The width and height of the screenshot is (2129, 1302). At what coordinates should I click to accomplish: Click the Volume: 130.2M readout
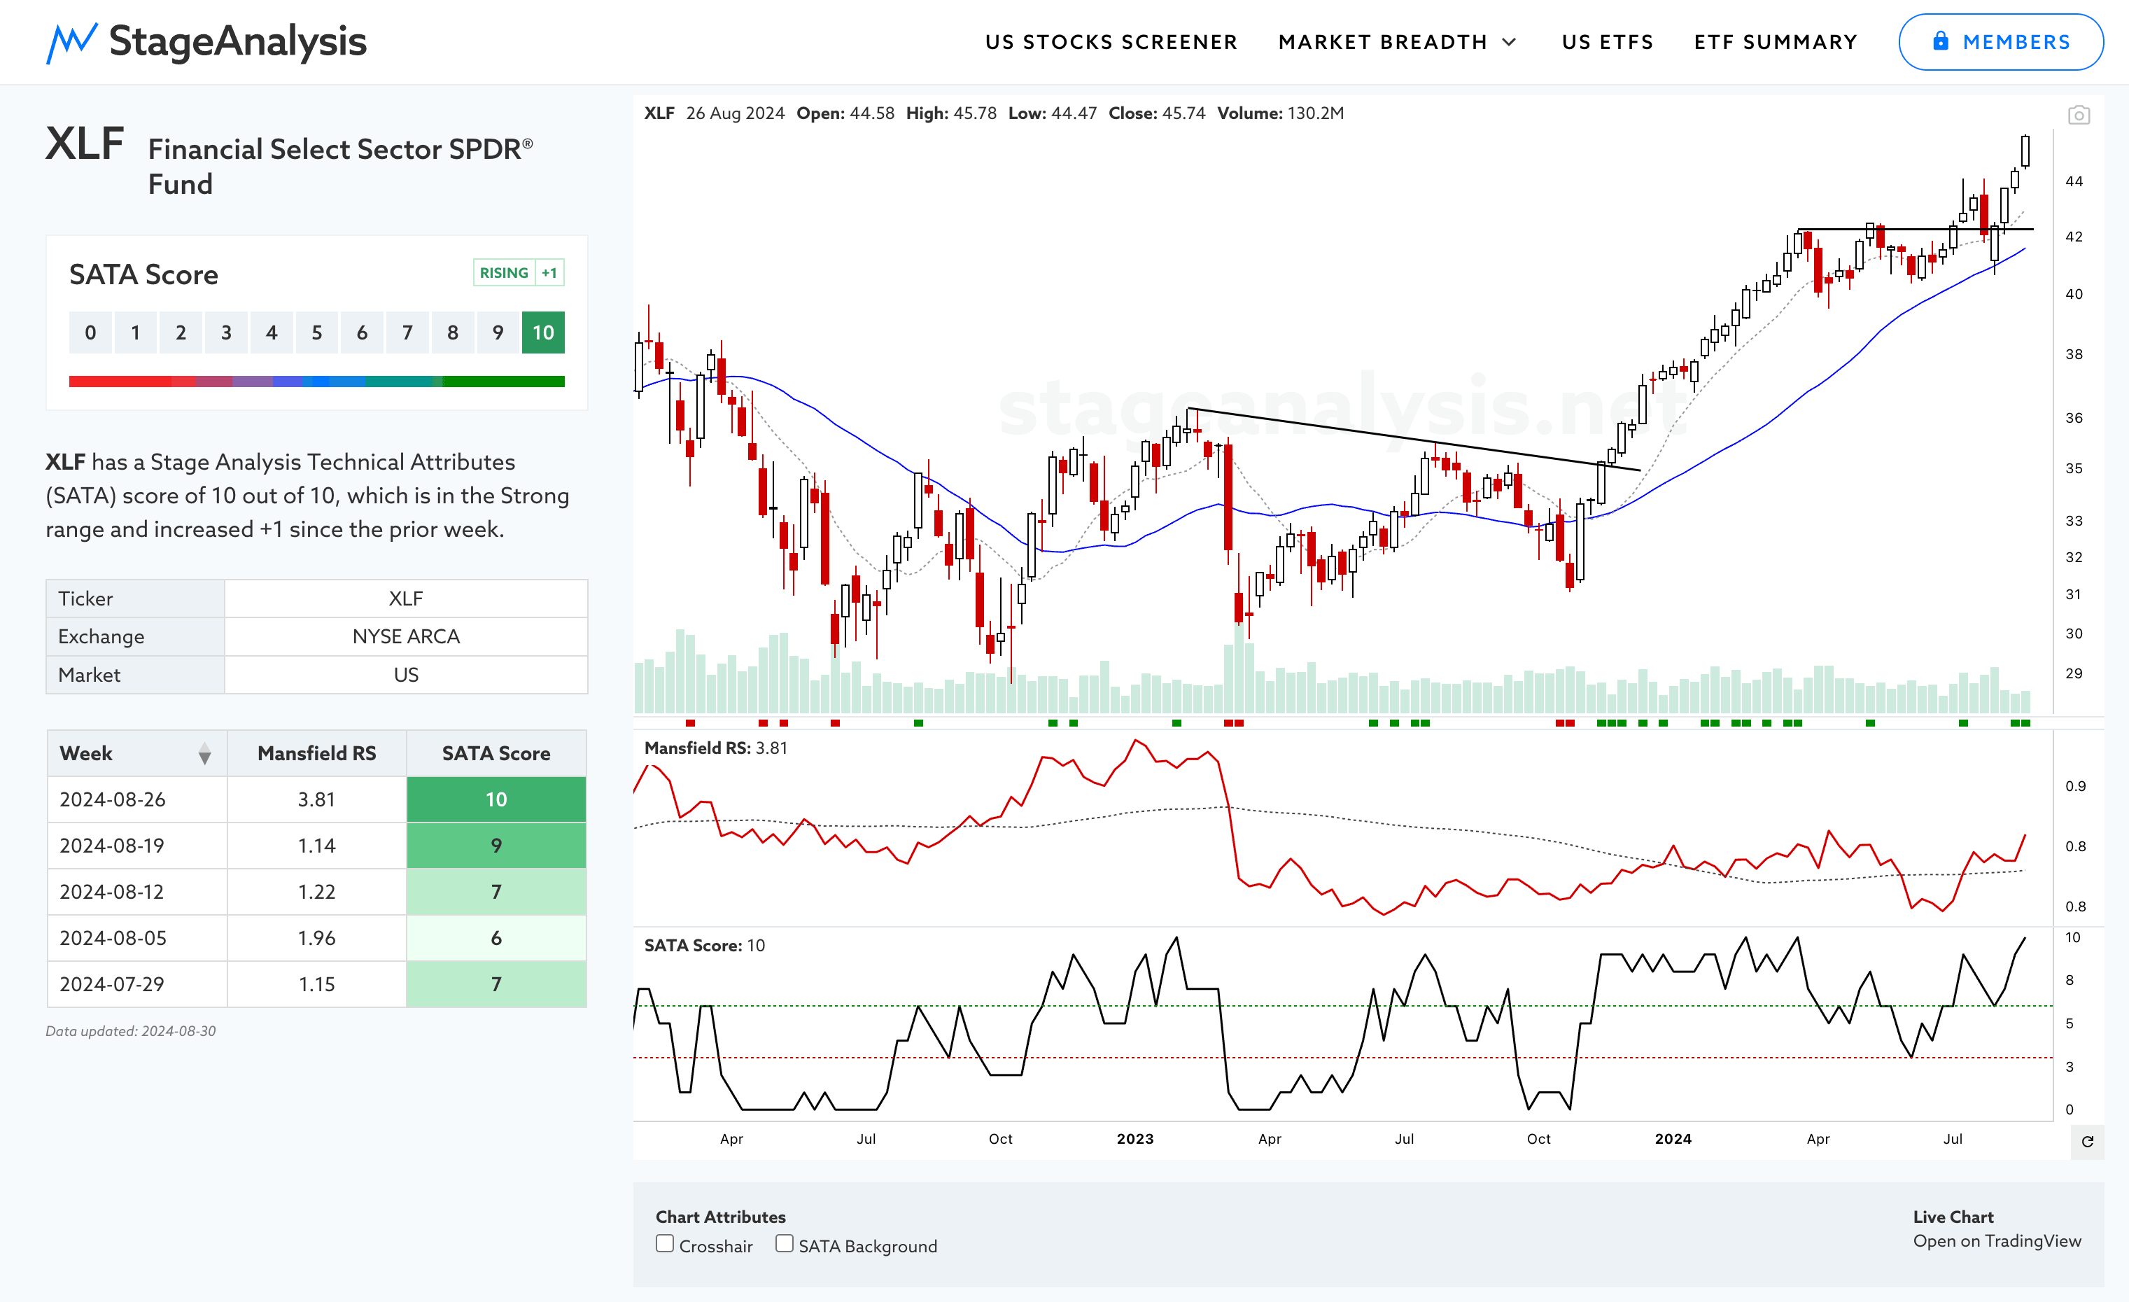click(1281, 113)
